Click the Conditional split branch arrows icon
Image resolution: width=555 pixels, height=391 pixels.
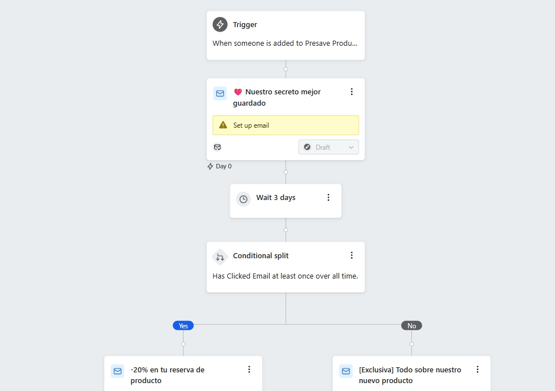point(220,257)
